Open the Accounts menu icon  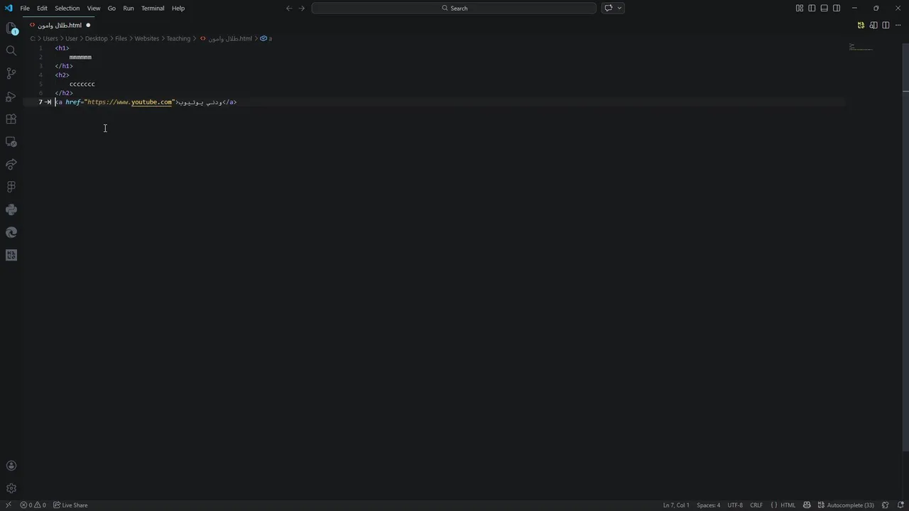tap(11, 466)
